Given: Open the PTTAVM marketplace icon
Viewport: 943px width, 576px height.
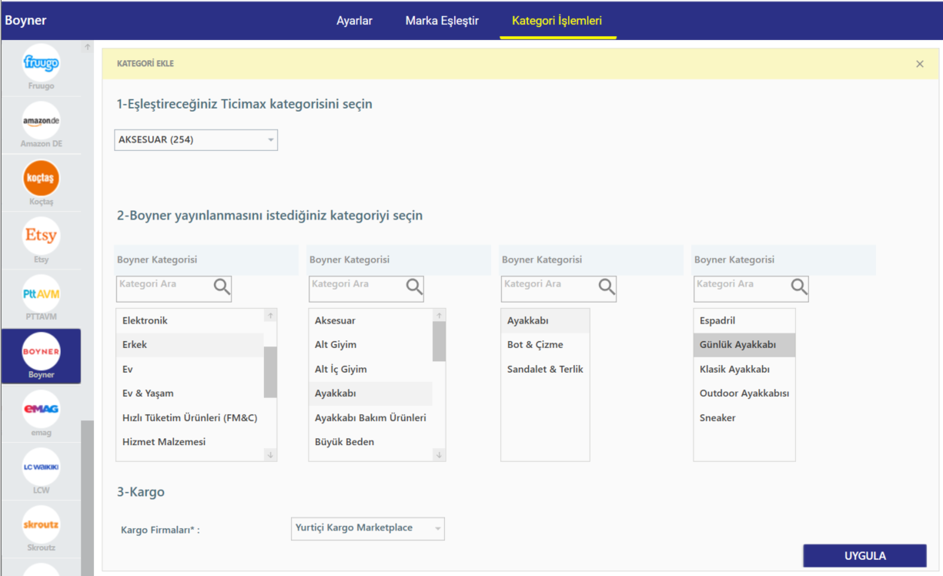Looking at the screenshot, I should coord(41,293).
